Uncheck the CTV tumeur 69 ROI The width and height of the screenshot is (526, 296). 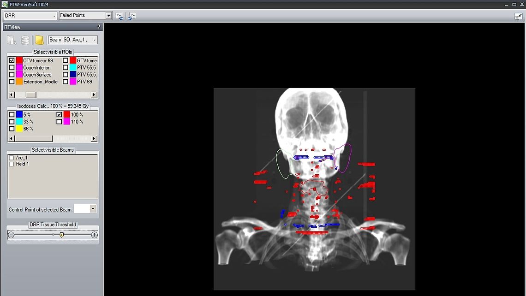coord(12,60)
